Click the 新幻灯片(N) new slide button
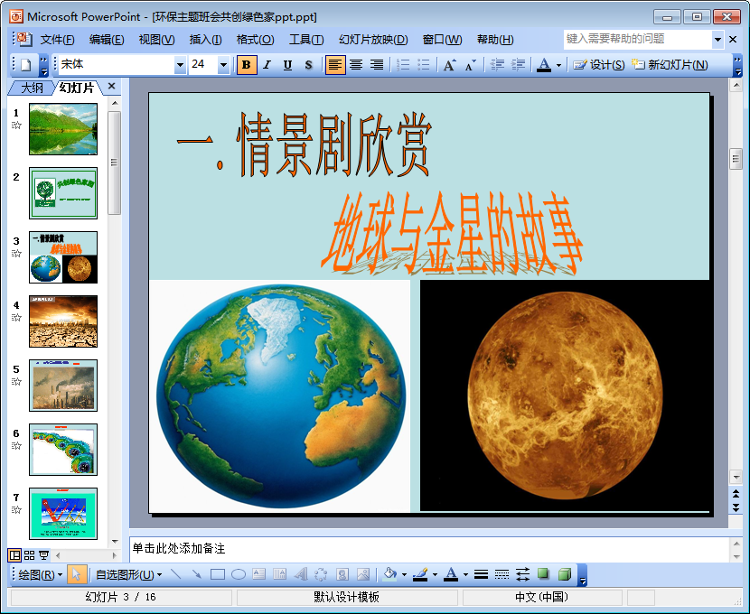 pyautogui.click(x=670, y=65)
